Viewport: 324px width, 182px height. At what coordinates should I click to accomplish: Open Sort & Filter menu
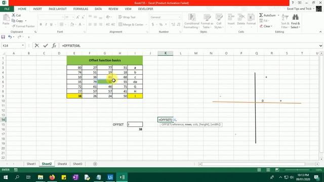285,21
